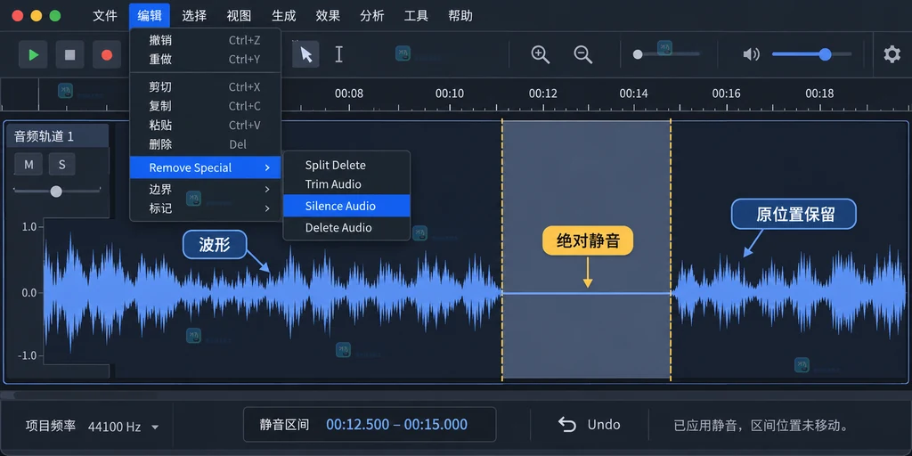This screenshot has width=912, height=456.
Task: Open the 效果 menu
Action: (328, 16)
